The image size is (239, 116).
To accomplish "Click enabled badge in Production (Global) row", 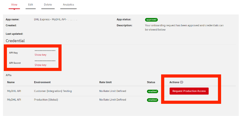I will 153,100.
